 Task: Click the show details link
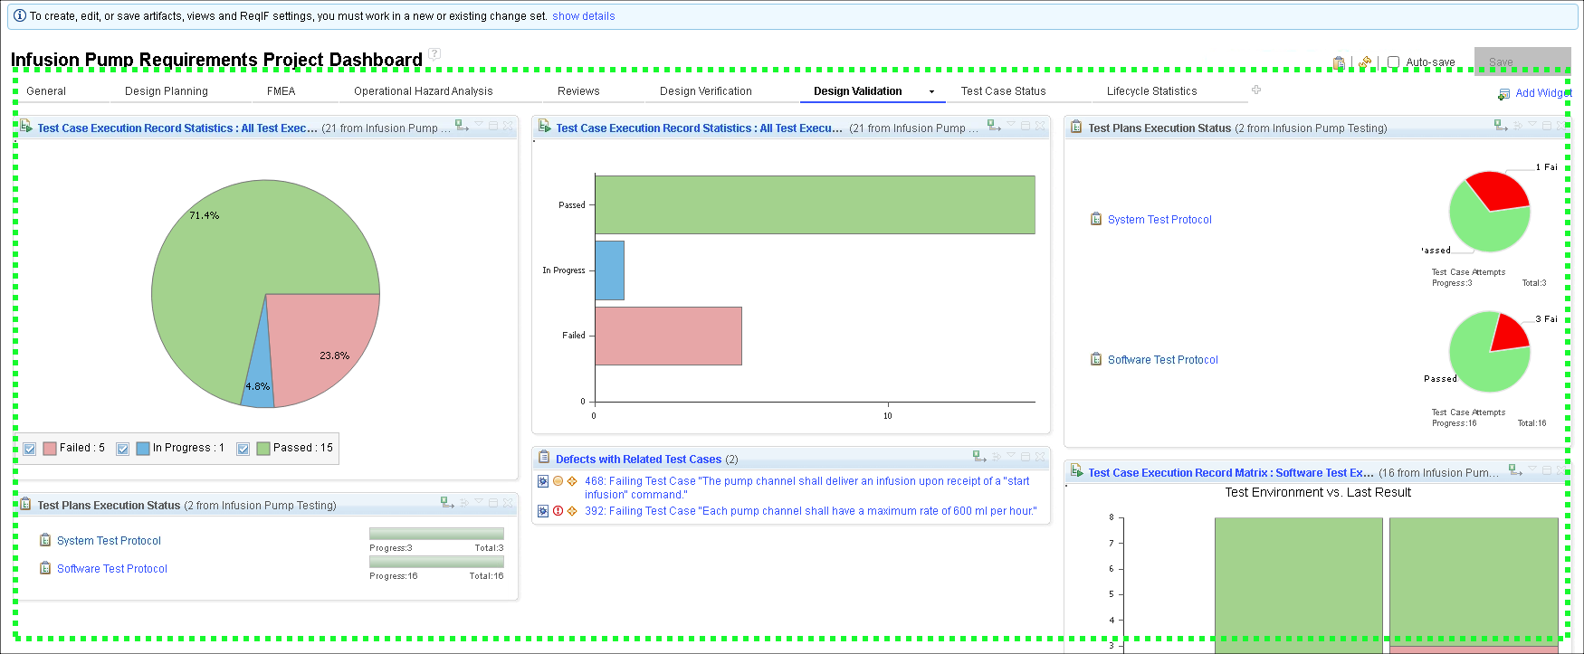[x=583, y=16]
